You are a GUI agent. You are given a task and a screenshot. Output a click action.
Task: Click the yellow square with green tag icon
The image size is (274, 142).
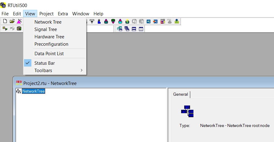(5, 29)
